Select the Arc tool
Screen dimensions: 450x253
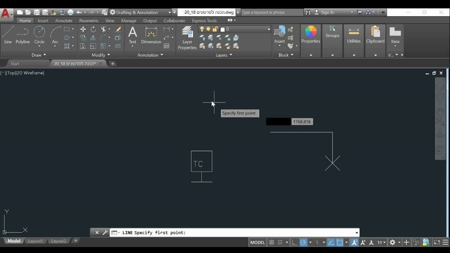tap(55, 35)
